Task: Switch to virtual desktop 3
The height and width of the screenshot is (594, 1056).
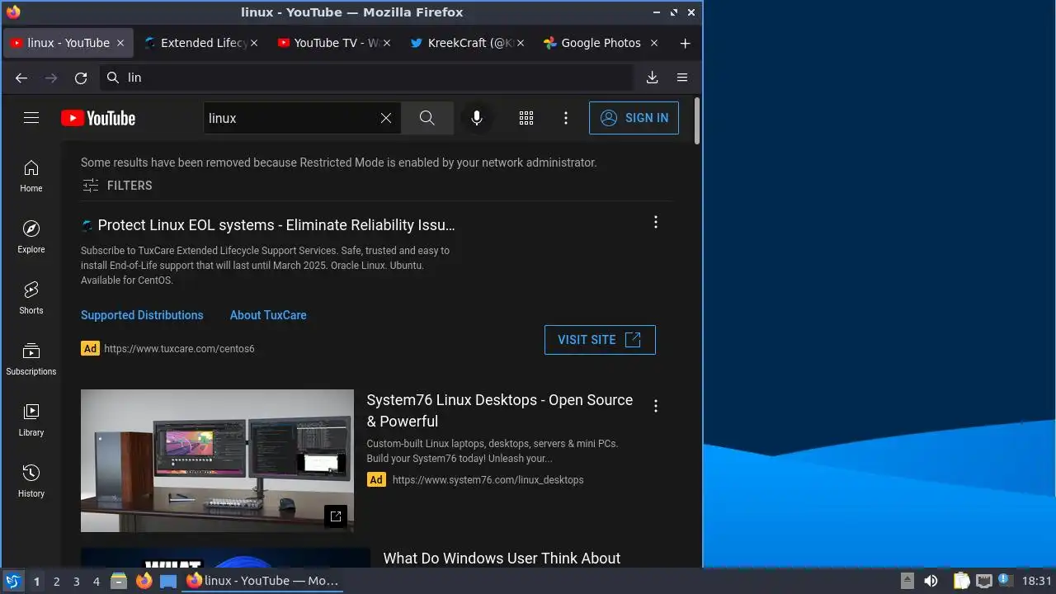Action: 76,582
